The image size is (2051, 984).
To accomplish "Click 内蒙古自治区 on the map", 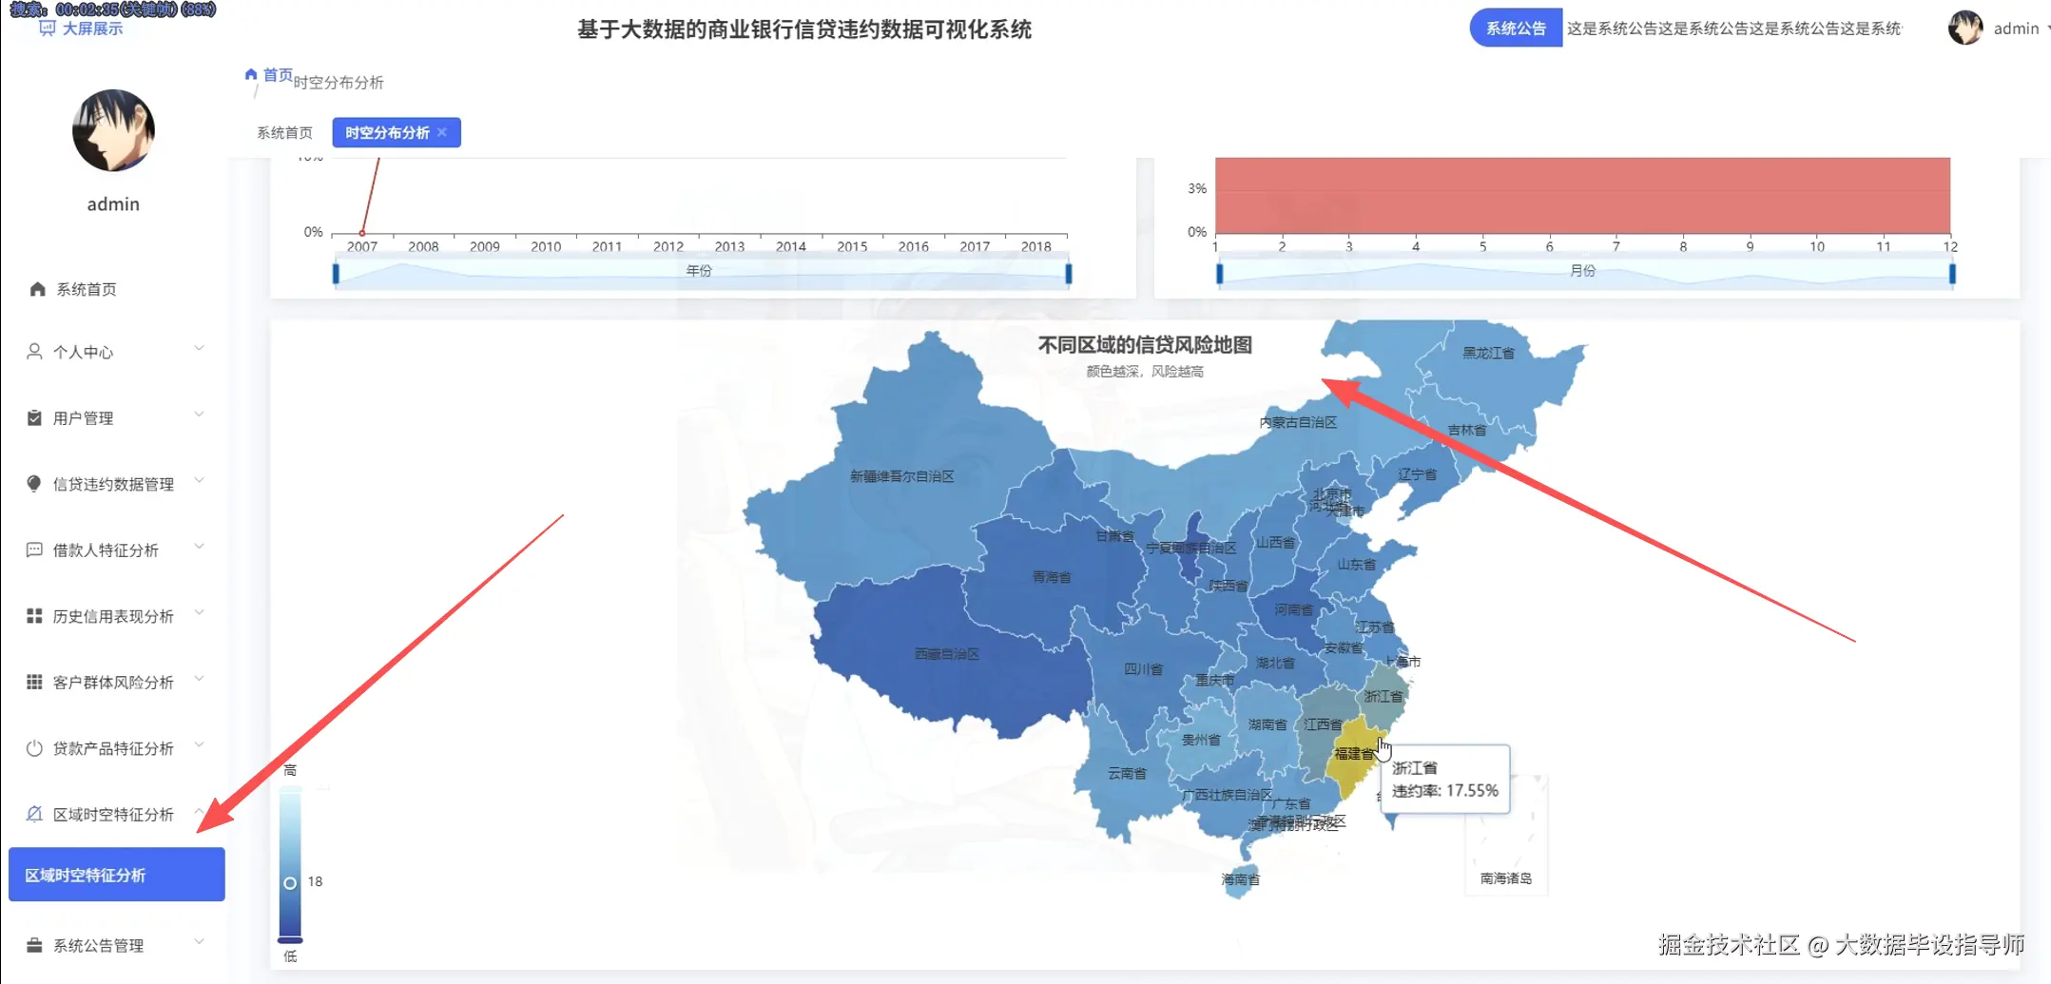I will click(x=1298, y=422).
